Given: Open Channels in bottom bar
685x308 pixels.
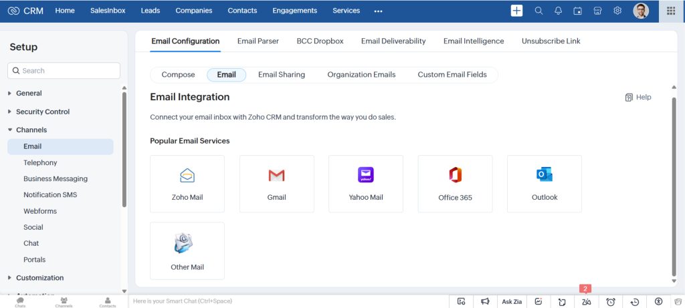Looking at the screenshot, I should (64, 302).
